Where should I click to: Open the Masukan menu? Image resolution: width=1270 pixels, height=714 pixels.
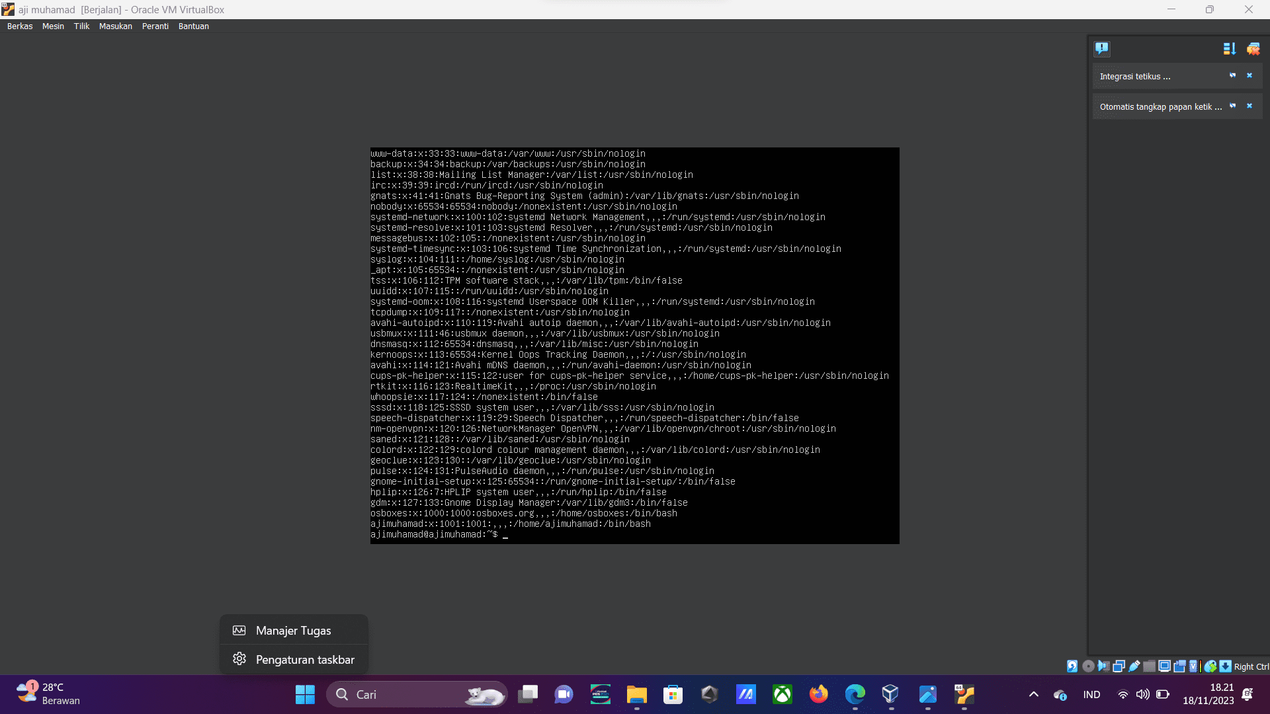(116, 26)
